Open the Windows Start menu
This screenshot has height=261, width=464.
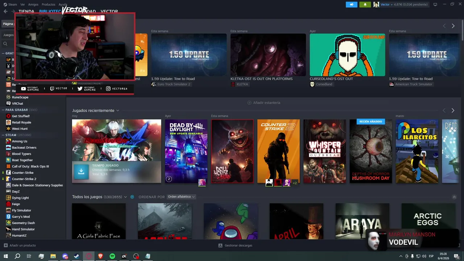coord(6,256)
